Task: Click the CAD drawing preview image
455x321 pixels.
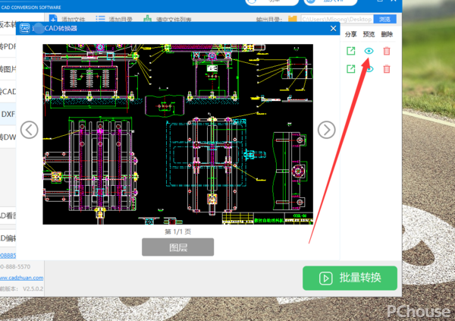Action: [177, 133]
